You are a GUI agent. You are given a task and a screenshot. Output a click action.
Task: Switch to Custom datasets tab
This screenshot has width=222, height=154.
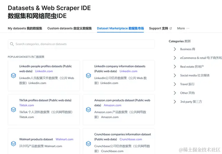pos(69,29)
